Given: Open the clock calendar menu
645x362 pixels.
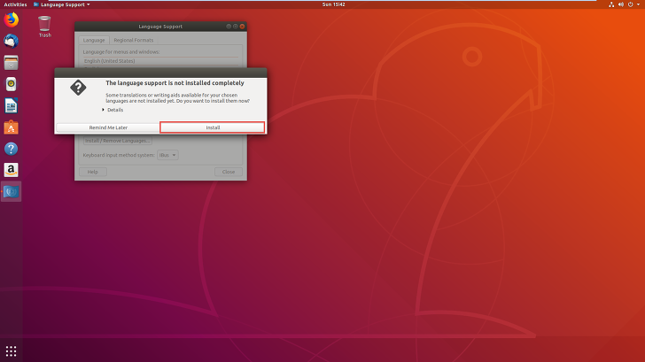Looking at the screenshot, I should point(334,4).
